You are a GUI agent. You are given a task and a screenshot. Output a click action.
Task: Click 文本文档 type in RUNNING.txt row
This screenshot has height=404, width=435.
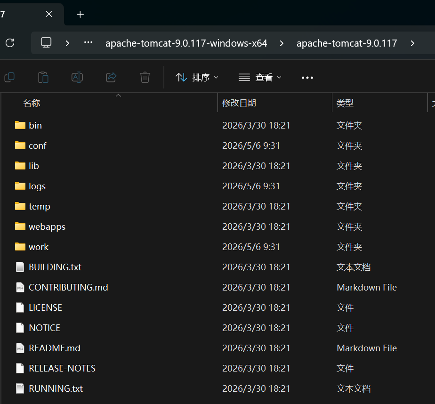pos(354,389)
